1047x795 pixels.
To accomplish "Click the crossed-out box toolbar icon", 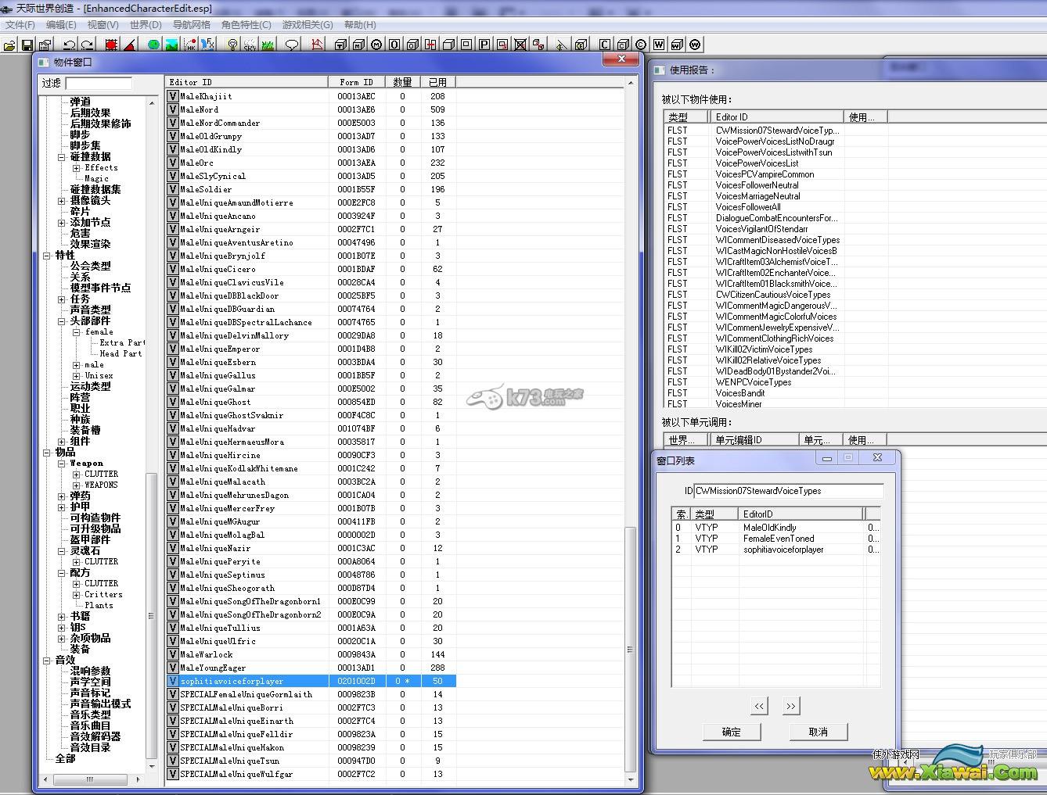I will click(520, 45).
